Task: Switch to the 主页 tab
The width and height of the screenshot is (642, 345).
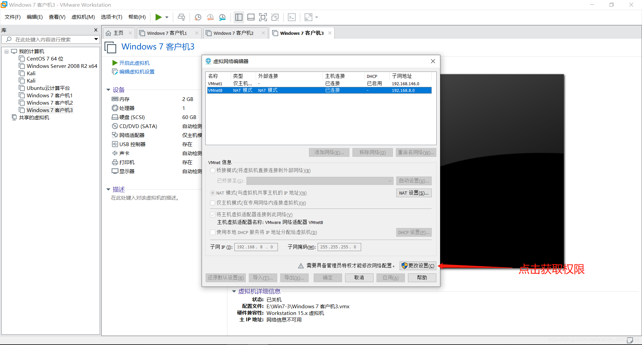Action: click(118, 33)
